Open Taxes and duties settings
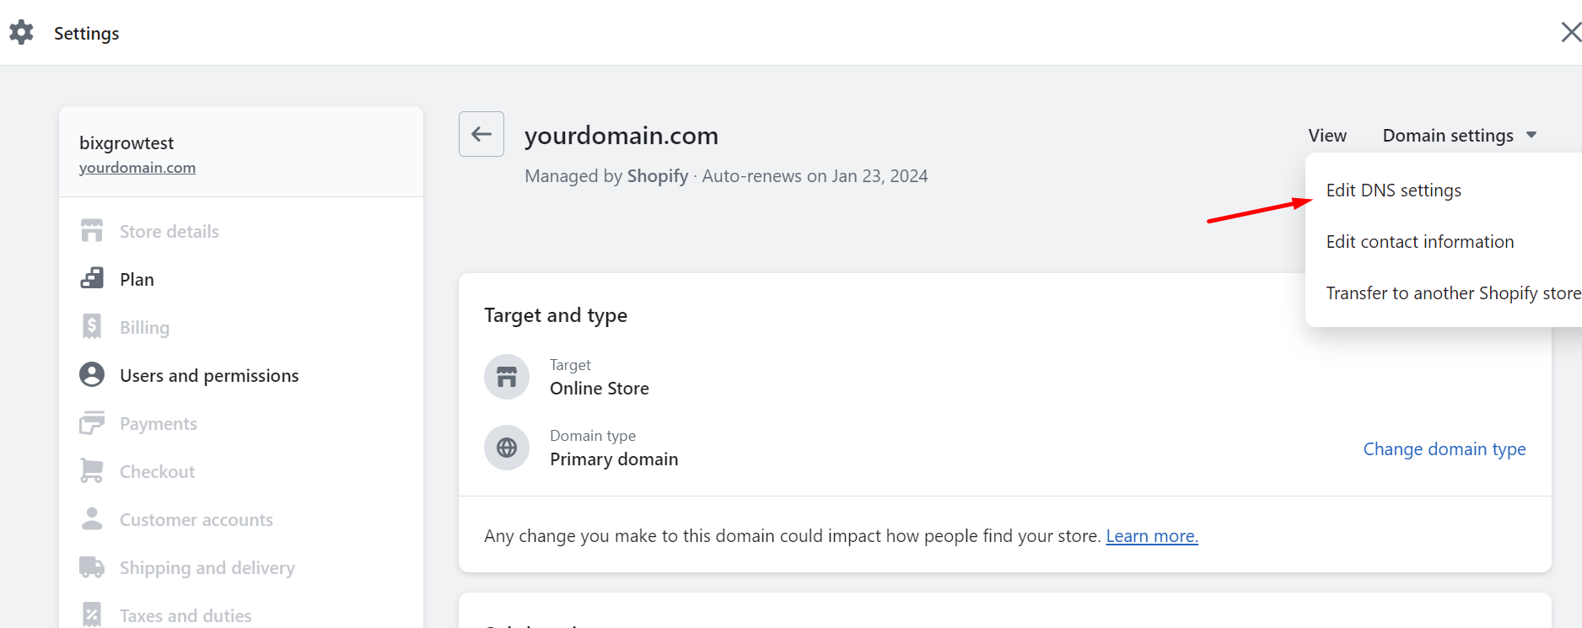 [x=186, y=615]
